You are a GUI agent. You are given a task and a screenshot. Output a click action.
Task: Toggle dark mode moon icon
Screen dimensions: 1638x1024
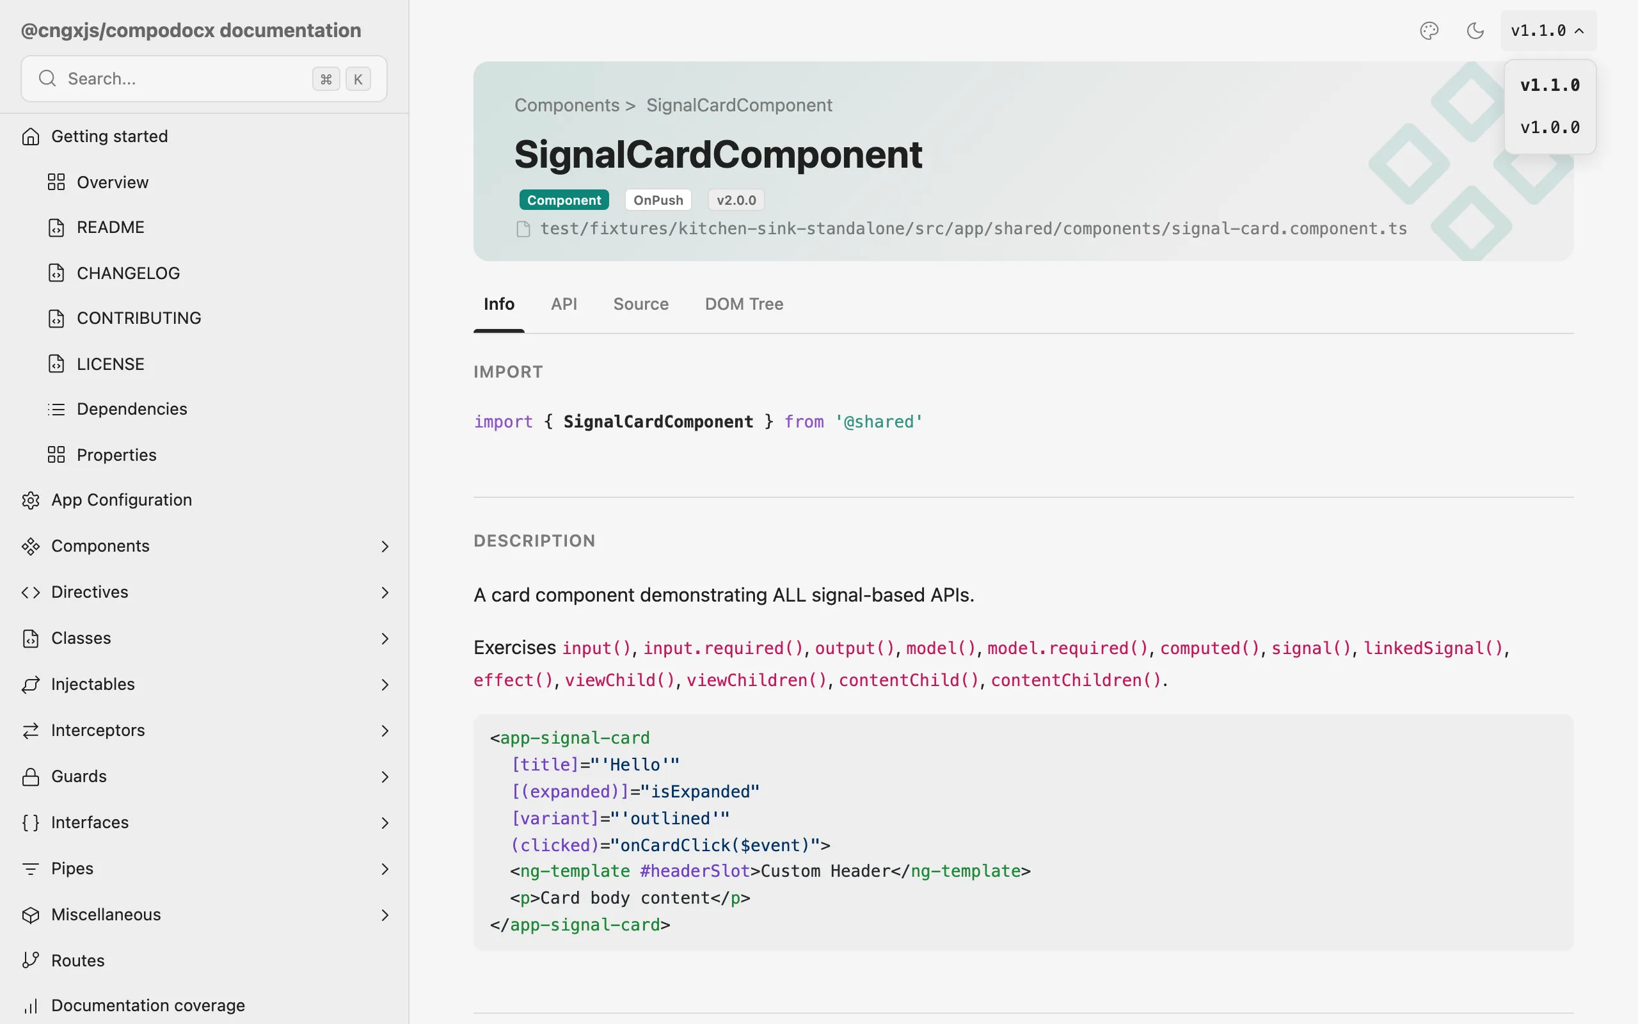(1475, 31)
